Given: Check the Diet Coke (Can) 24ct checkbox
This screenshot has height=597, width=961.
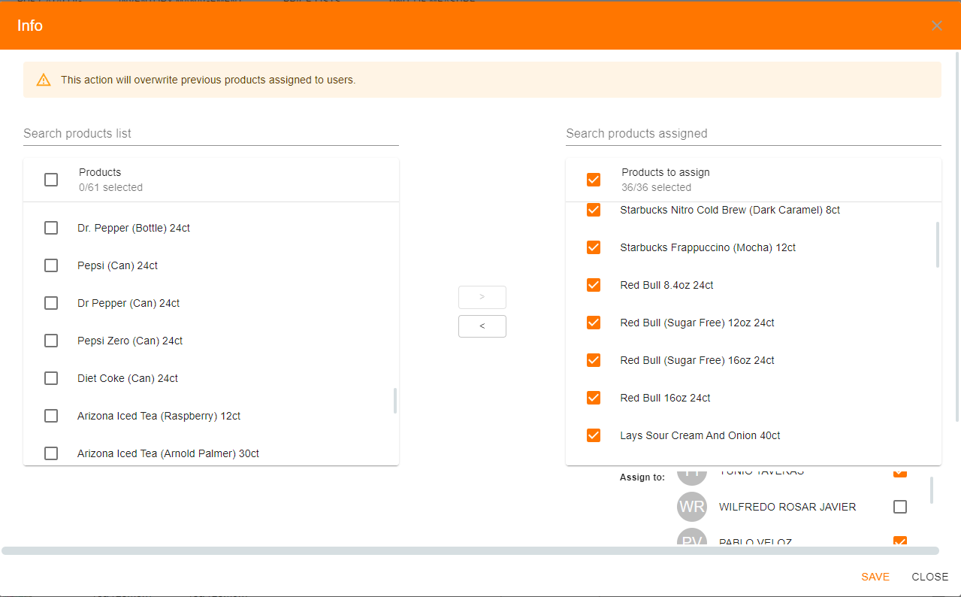Looking at the screenshot, I should click(x=51, y=378).
